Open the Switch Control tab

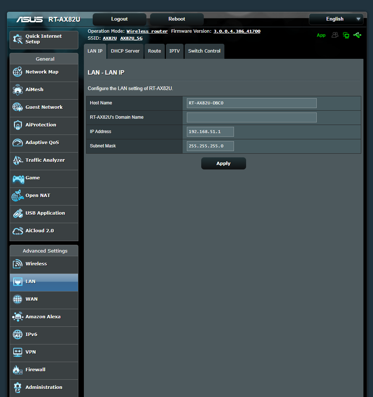(204, 51)
